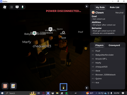Select the Clown role emoji icon
Image resolution: width=127 pixels, height=95 pixels.
tap(93, 12)
